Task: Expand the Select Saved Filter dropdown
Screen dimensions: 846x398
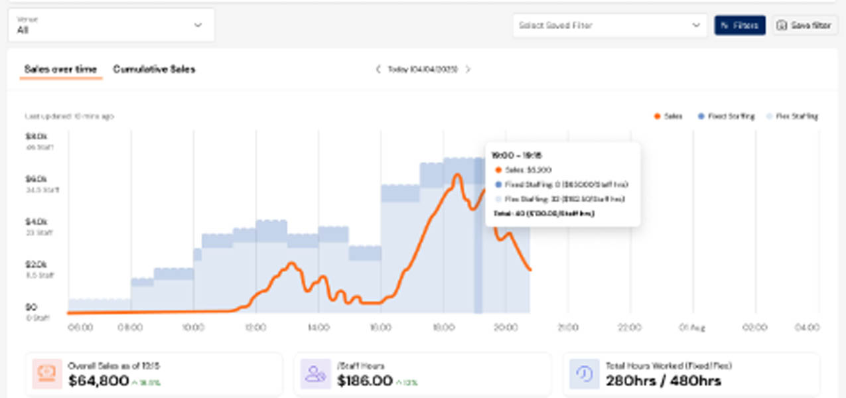Action: pos(609,25)
